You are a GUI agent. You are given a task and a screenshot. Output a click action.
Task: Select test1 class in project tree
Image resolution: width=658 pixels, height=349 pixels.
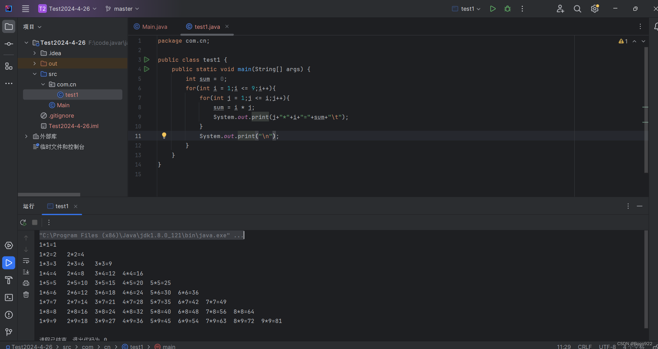73,95
